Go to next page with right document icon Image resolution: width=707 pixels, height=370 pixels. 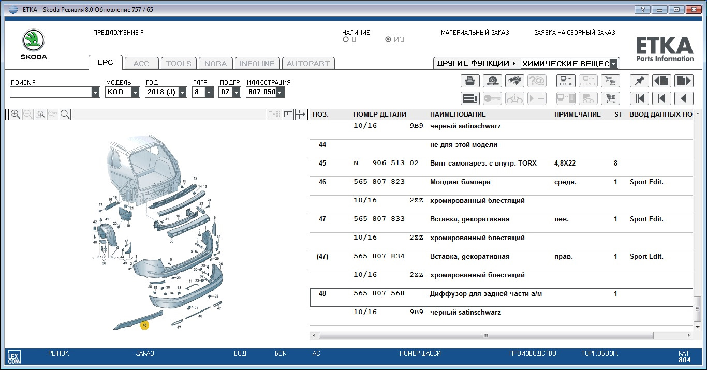(684, 81)
